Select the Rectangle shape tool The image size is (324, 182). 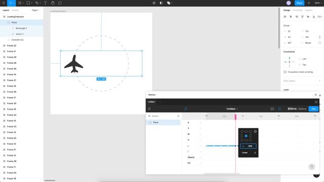tap(28, 3)
